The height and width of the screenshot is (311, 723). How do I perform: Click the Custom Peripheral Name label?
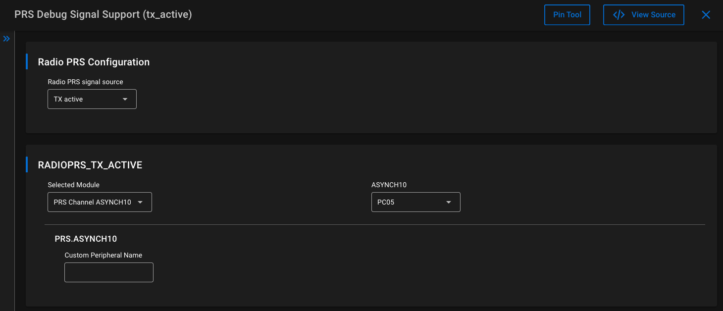pyautogui.click(x=103, y=255)
